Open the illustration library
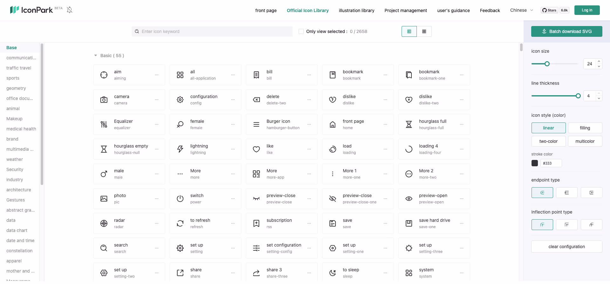The image size is (610, 284). [356, 10]
